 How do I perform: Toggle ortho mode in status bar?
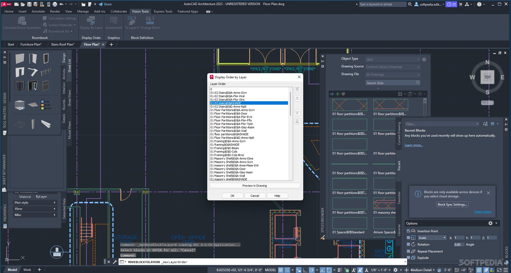pyautogui.click(x=305, y=270)
